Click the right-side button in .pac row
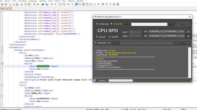The width and height of the screenshot is (197, 110). pyautogui.click(x=182, y=43)
